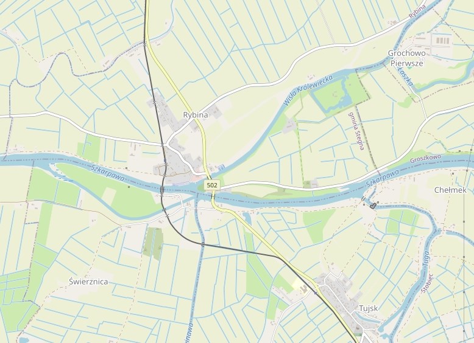474x343 pixels.
Task: Select the Rybina village label
Action: (196, 115)
